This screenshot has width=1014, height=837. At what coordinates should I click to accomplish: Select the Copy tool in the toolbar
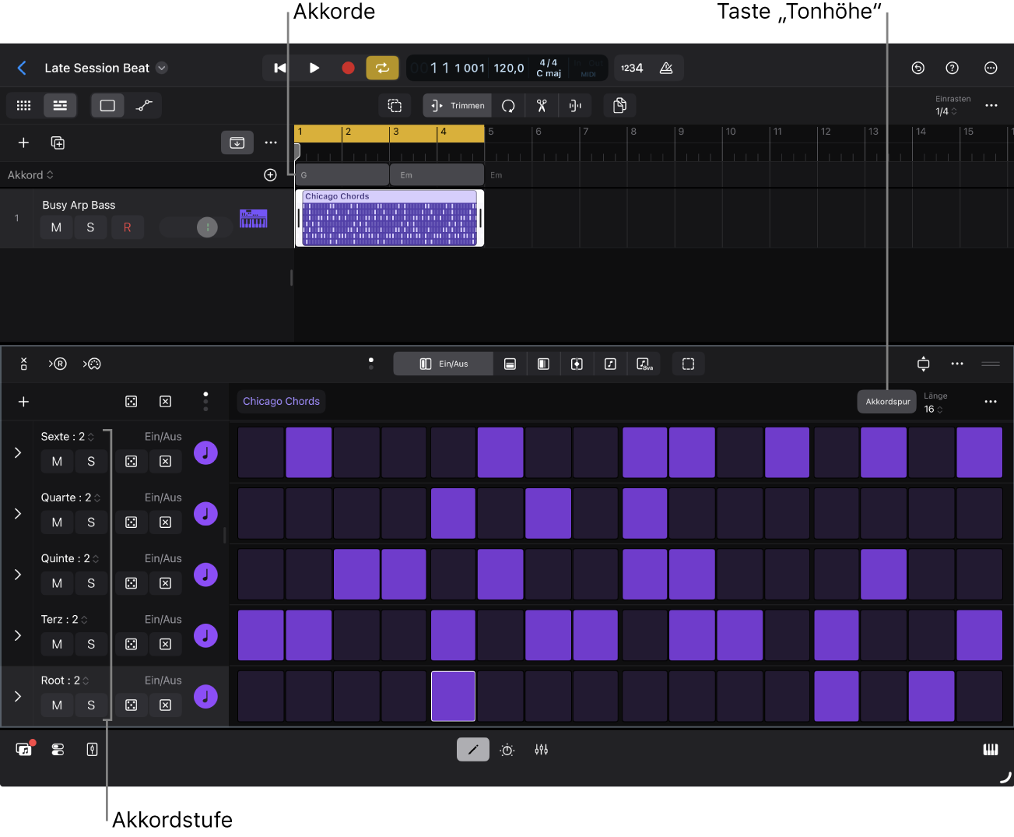pos(619,105)
